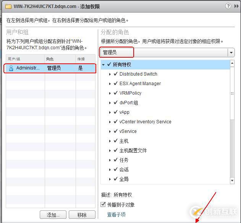Select the vCenter Inventory Service label

145,122
